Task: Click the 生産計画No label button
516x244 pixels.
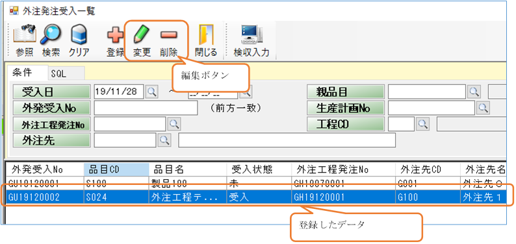Action: 346,108
